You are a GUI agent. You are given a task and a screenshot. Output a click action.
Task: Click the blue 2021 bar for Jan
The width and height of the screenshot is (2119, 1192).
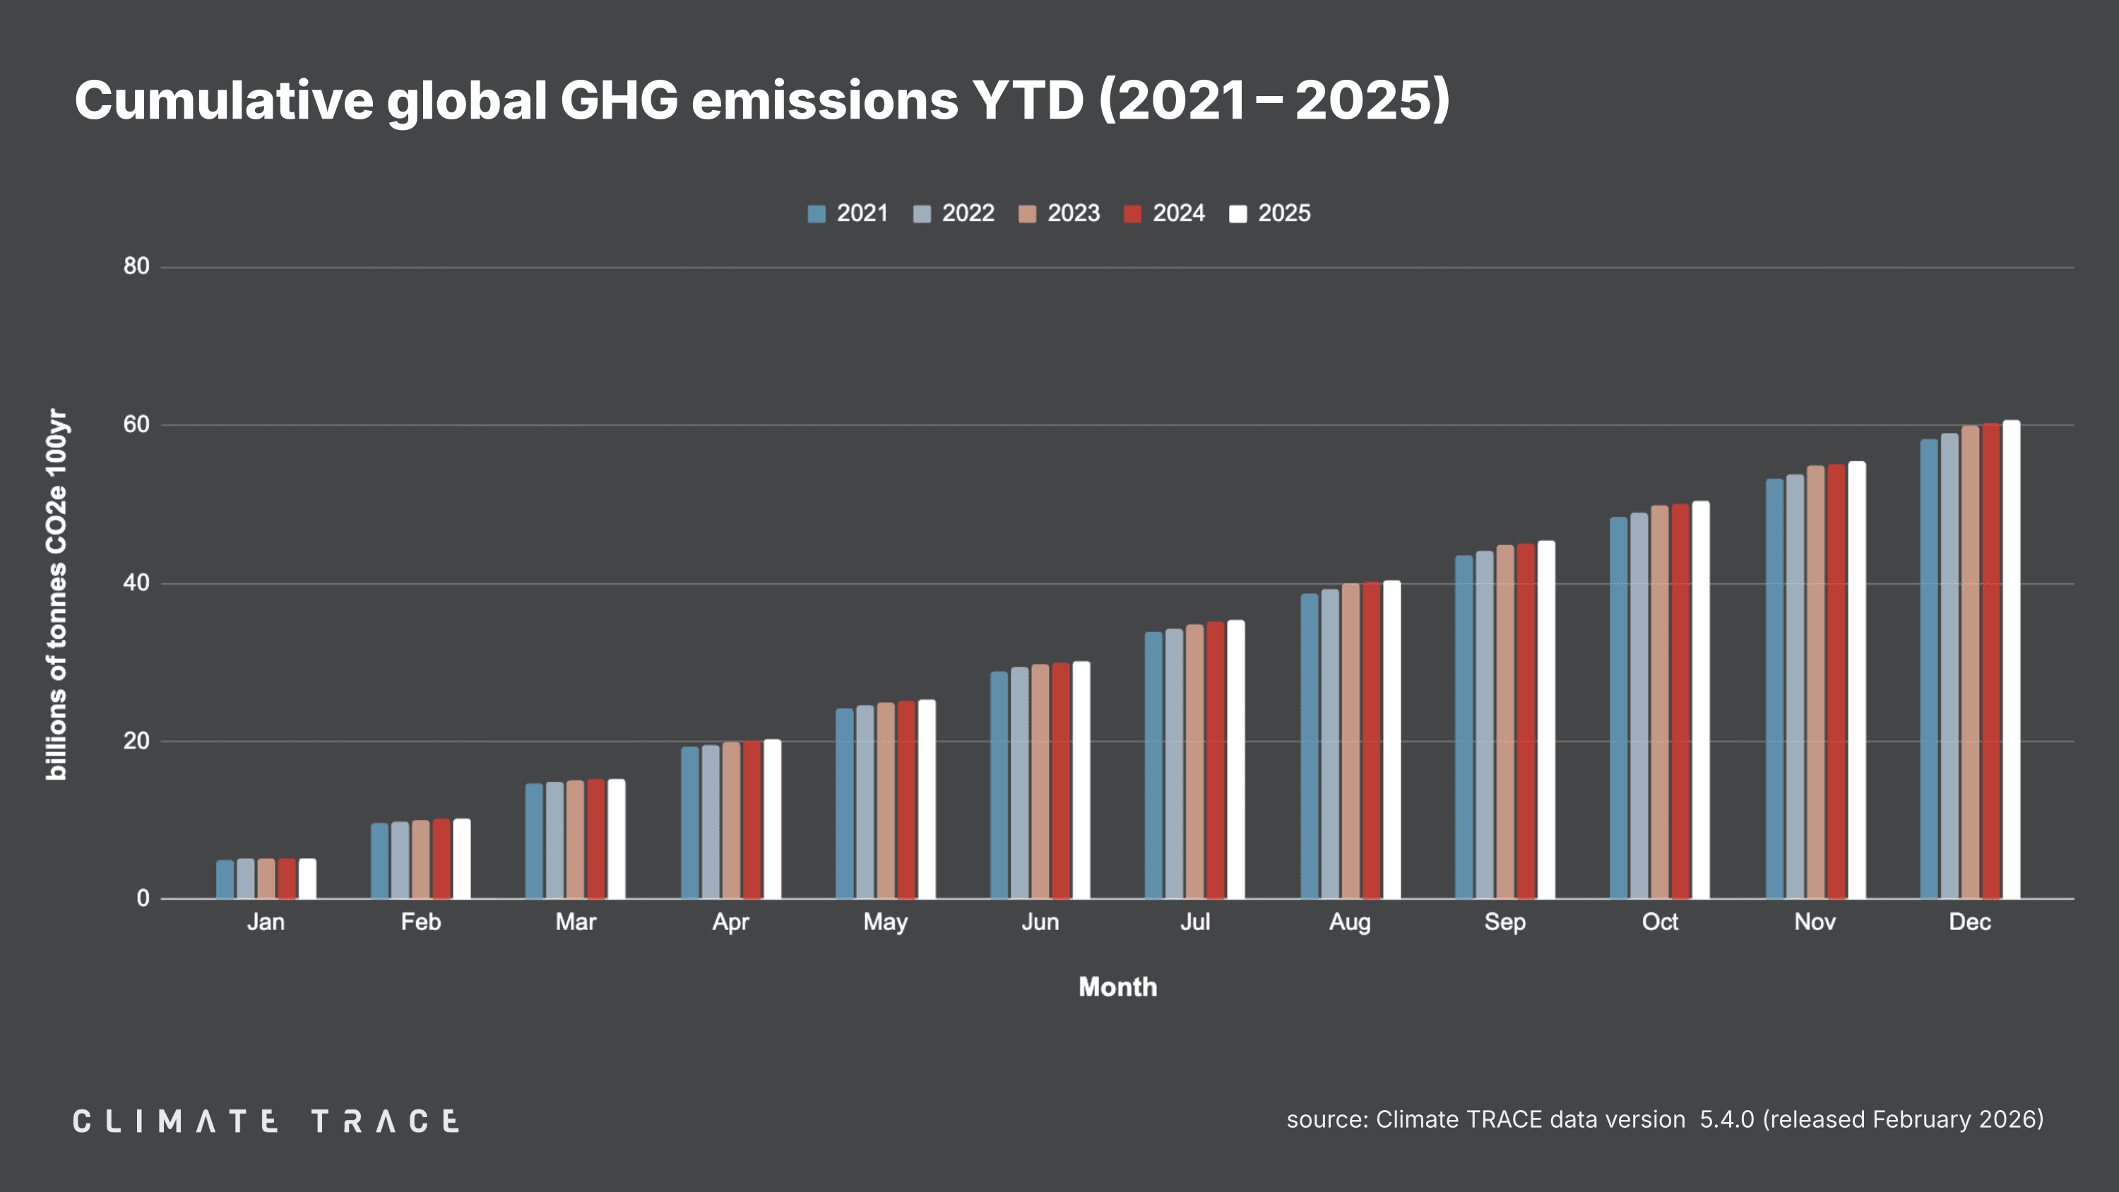tap(225, 878)
